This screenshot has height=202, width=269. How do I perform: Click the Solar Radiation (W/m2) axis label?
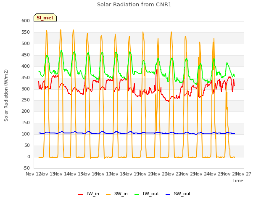pyautogui.click(x=6, y=96)
